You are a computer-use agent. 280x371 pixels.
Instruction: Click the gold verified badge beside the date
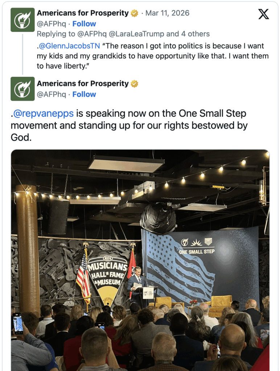pos(135,13)
